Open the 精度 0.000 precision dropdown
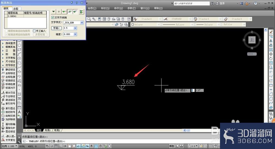This screenshot has width=275, height=149. tap(75, 34)
